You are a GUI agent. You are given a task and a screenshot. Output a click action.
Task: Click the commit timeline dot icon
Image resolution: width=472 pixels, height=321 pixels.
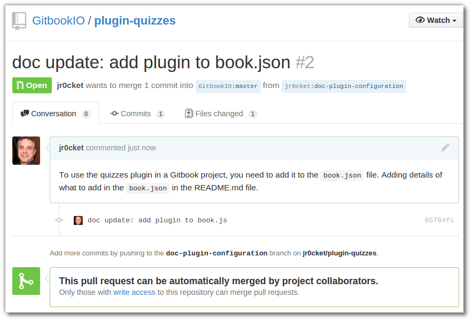click(59, 220)
